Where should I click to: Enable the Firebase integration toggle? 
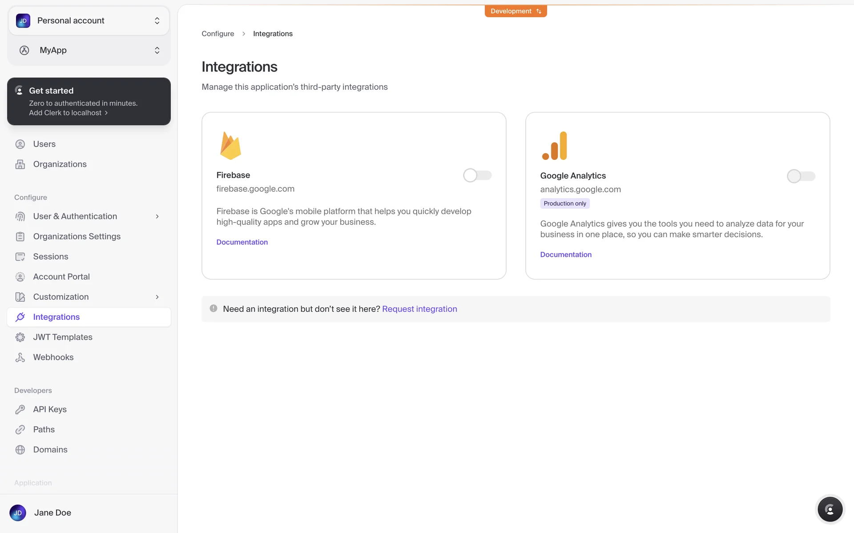tap(477, 175)
